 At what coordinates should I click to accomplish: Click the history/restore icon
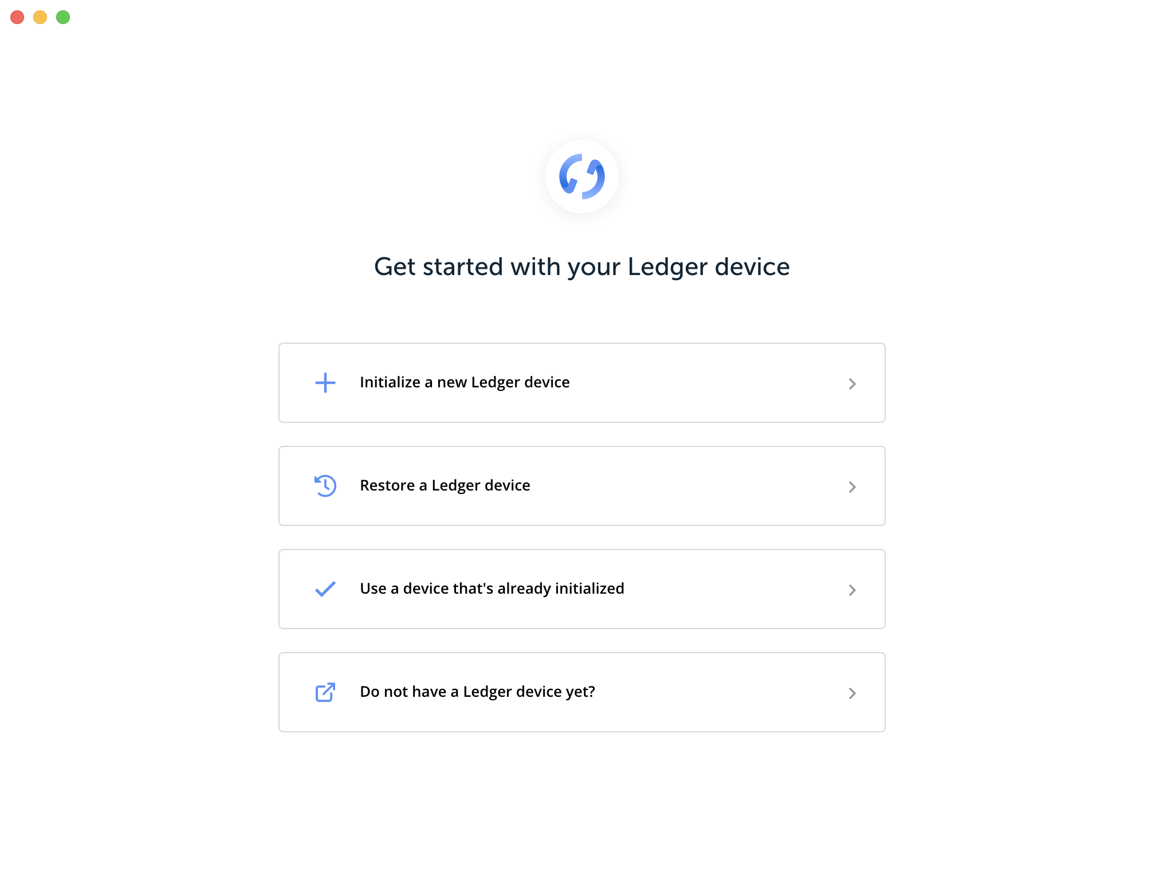pos(325,485)
